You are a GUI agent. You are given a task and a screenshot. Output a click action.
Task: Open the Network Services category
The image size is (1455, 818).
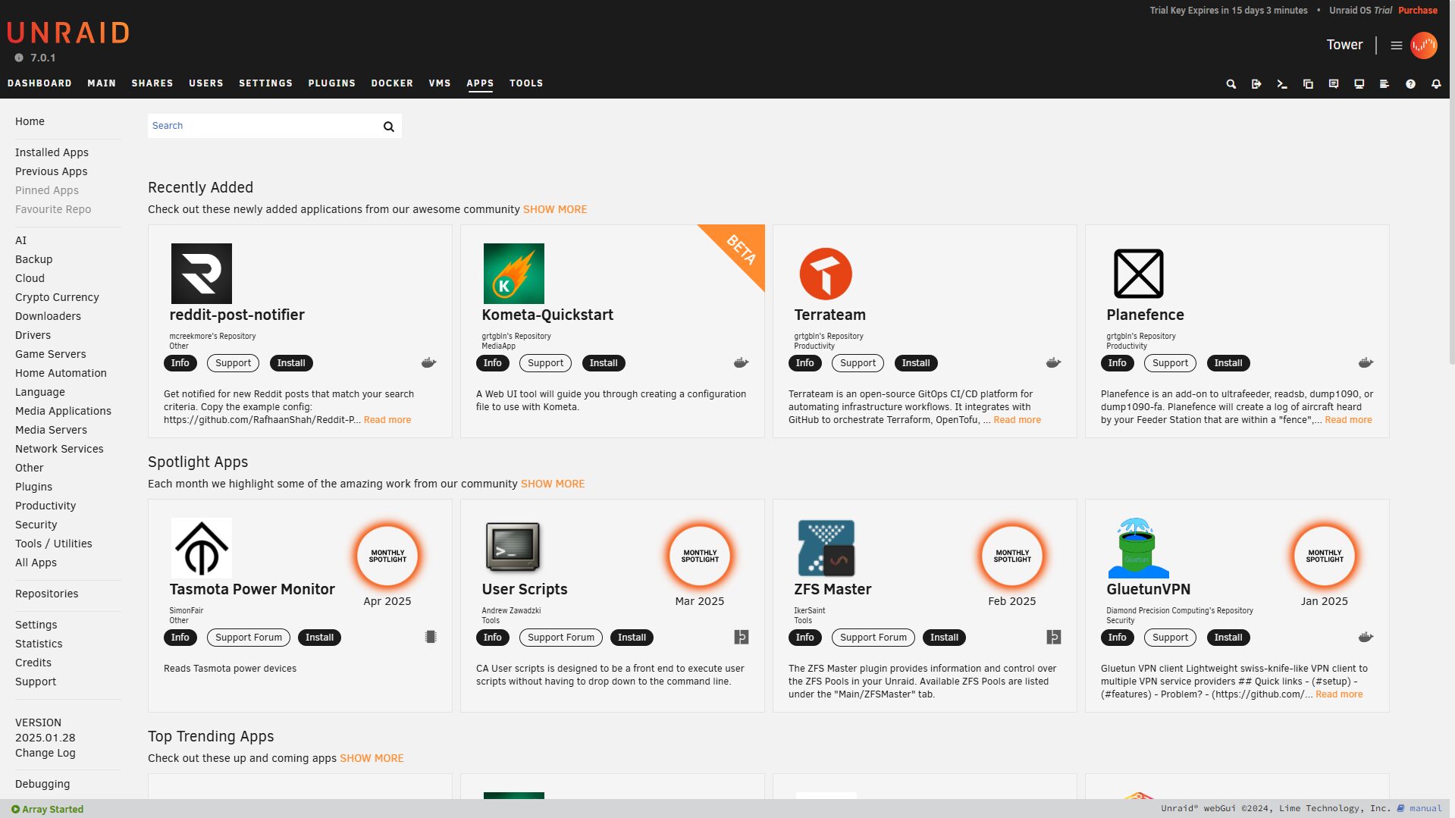click(x=59, y=449)
